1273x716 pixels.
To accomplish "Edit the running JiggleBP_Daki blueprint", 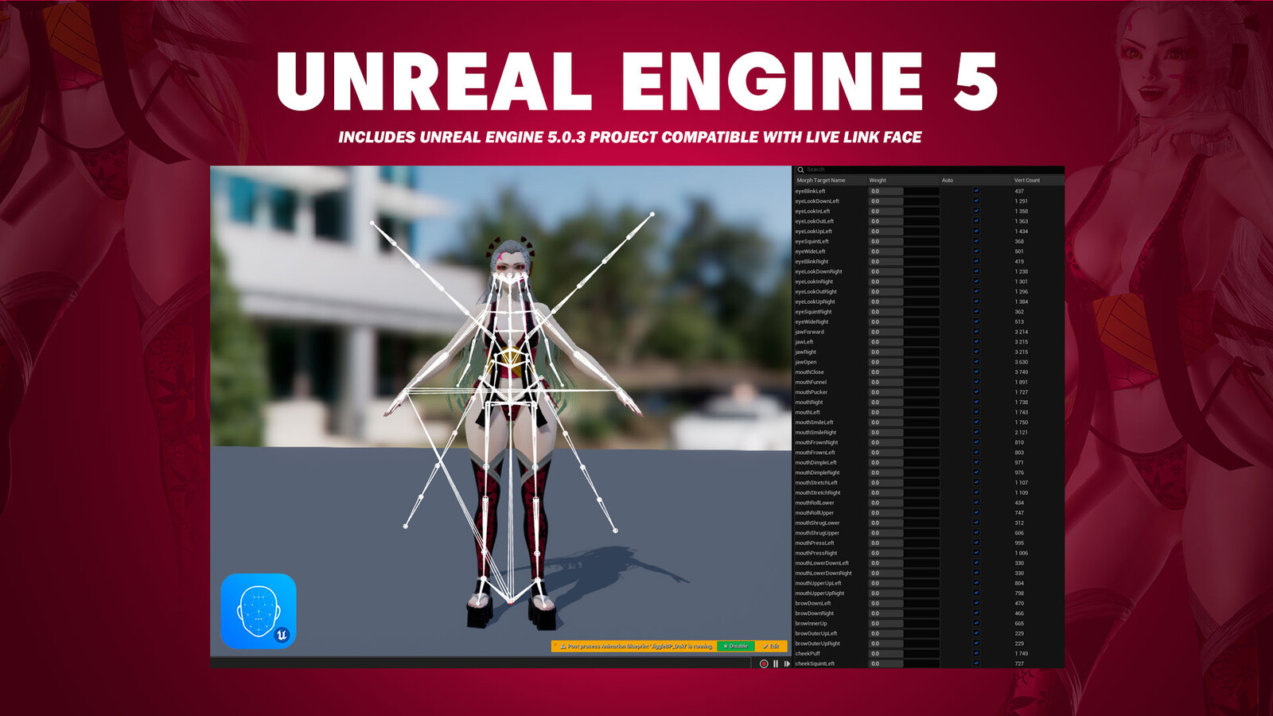I will coord(770,646).
